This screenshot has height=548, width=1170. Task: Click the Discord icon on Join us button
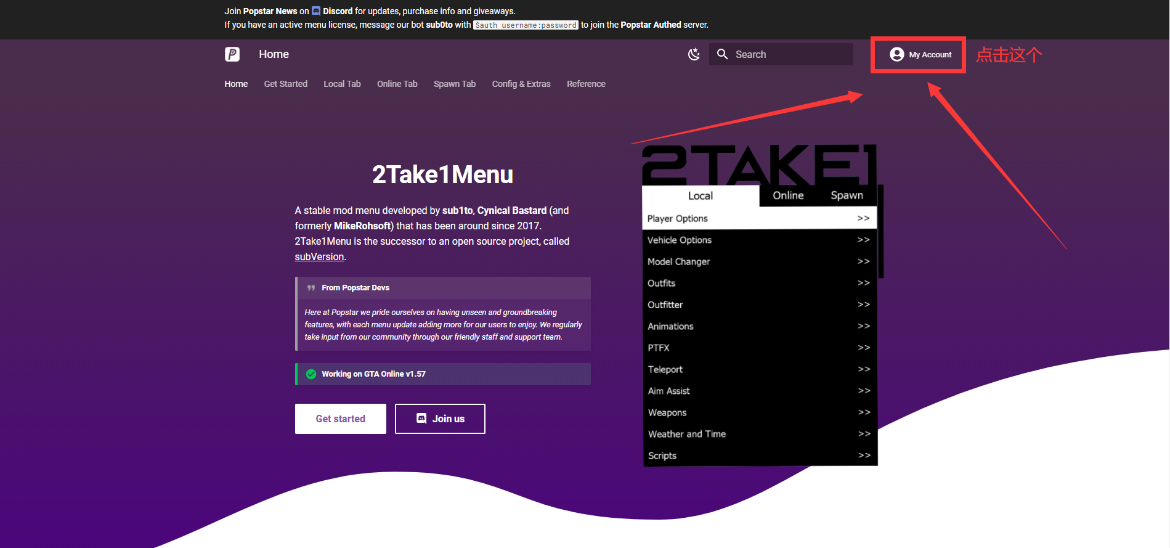(x=421, y=419)
